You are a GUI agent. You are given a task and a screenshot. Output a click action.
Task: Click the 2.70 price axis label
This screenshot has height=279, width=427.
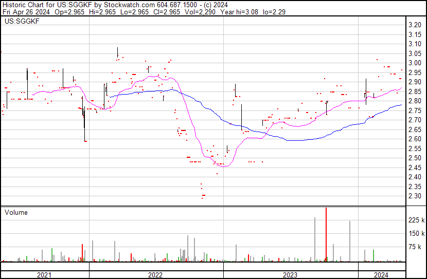(x=415, y=120)
